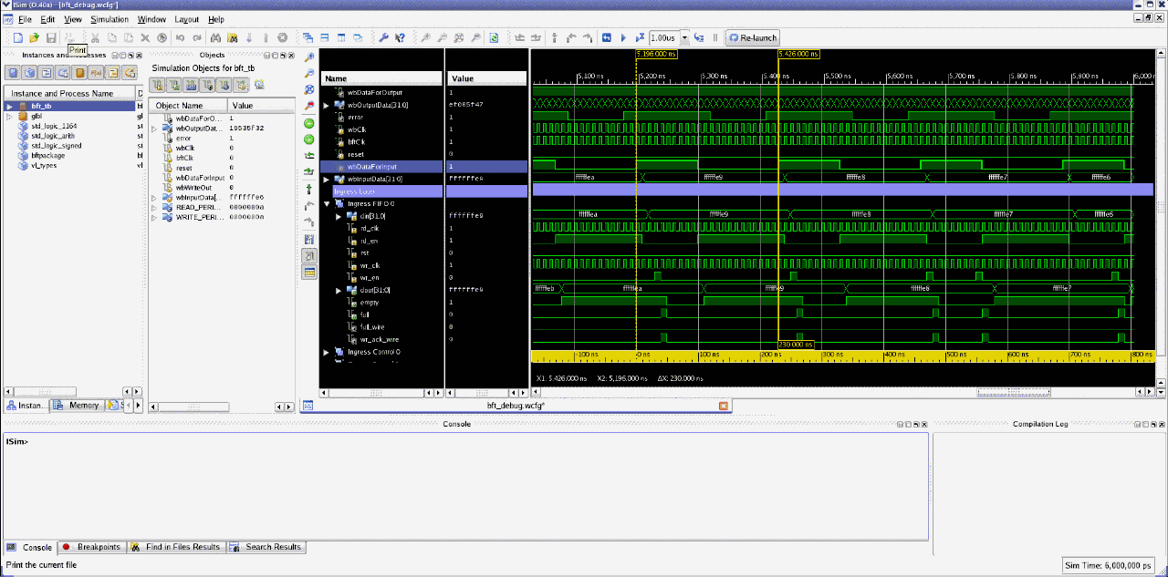Click the Run All play icon
The image size is (1168, 577).
[623, 37]
